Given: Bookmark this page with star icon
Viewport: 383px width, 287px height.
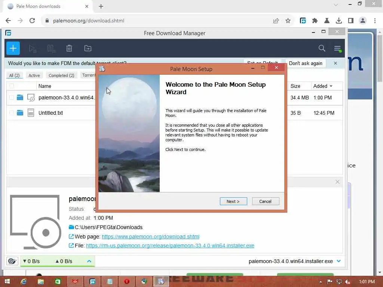Looking at the screenshot, I should (x=288, y=21).
